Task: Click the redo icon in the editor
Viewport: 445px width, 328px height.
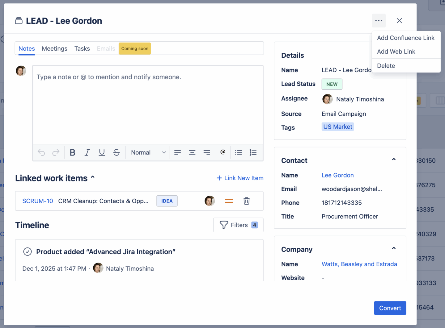Action: pyautogui.click(x=56, y=152)
